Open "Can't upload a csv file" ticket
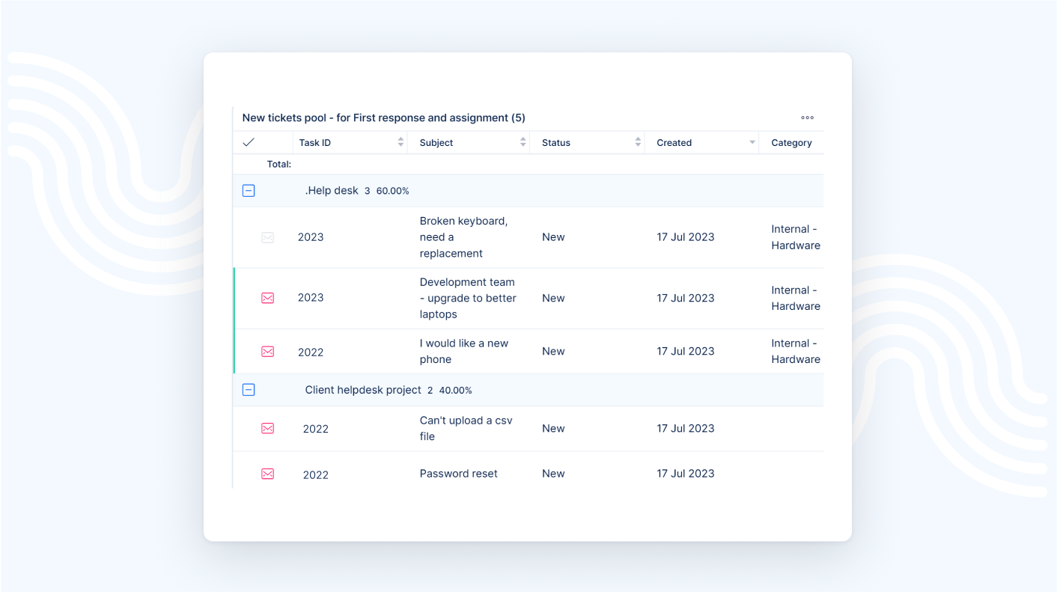Image resolution: width=1057 pixels, height=592 pixels. pyautogui.click(x=466, y=429)
